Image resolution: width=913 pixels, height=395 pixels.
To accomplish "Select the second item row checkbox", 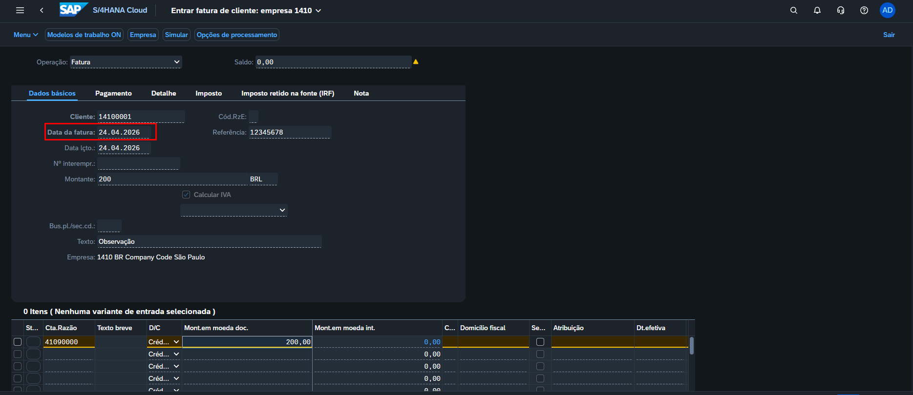I will (18, 354).
